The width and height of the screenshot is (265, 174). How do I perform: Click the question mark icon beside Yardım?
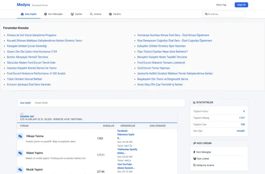(110, 14)
